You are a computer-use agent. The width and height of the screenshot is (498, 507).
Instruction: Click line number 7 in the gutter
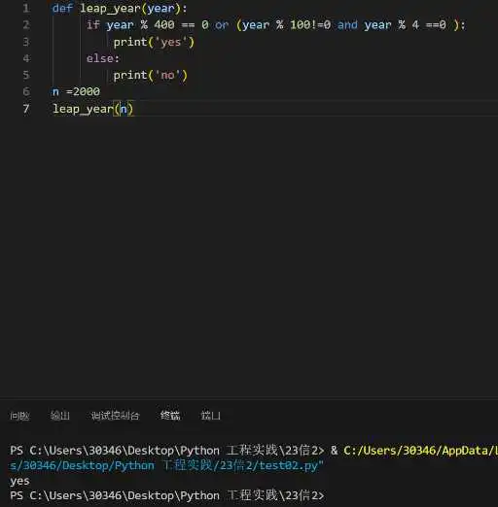click(x=26, y=109)
